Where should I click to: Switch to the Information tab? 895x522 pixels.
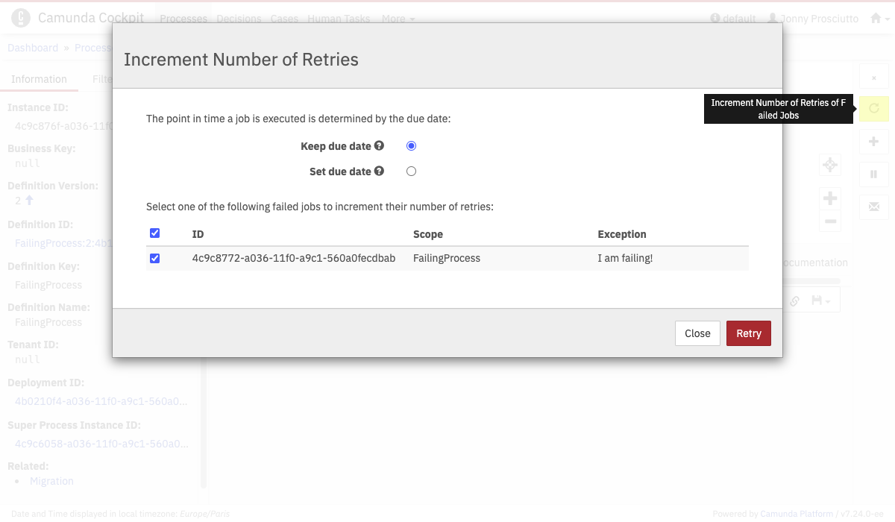click(39, 79)
